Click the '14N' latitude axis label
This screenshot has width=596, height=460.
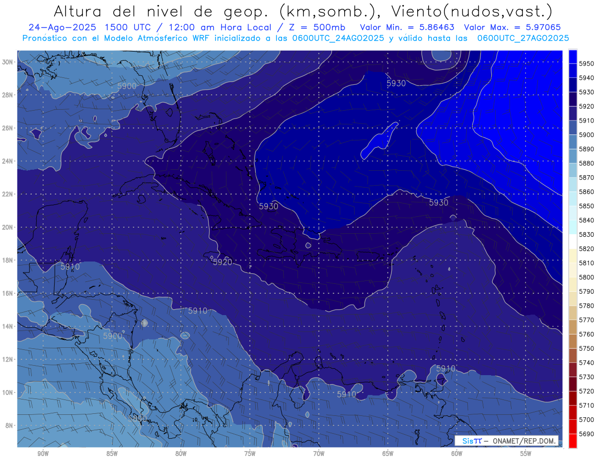[x=7, y=326]
